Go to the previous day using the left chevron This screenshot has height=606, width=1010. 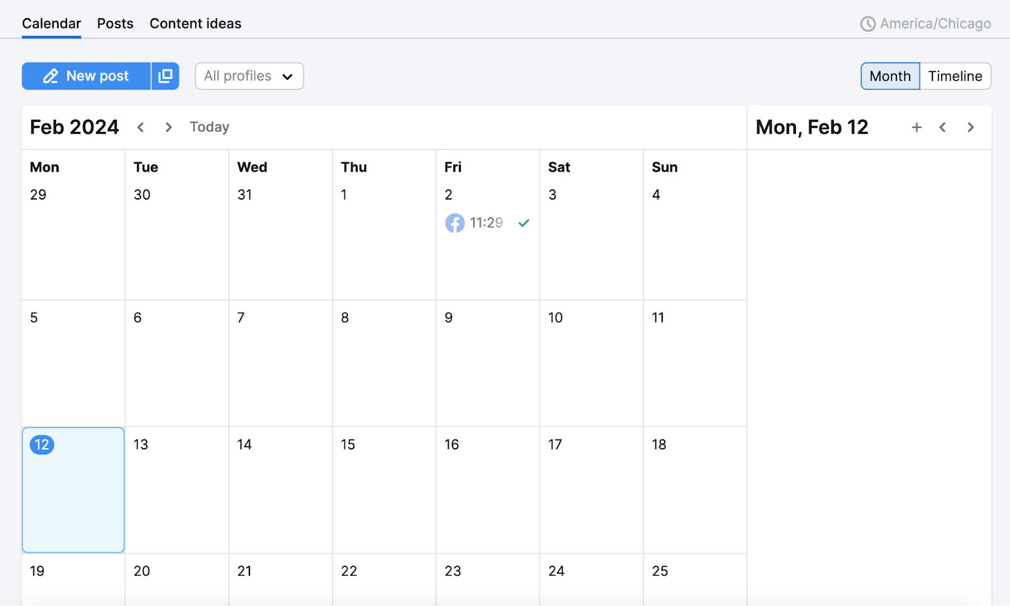tap(942, 127)
